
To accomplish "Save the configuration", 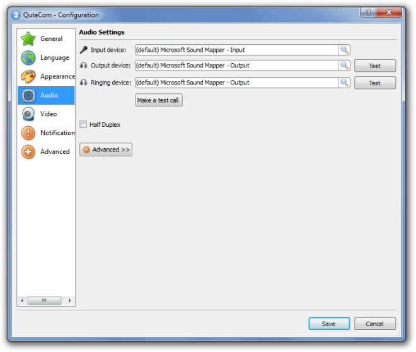I will pos(329,324).
